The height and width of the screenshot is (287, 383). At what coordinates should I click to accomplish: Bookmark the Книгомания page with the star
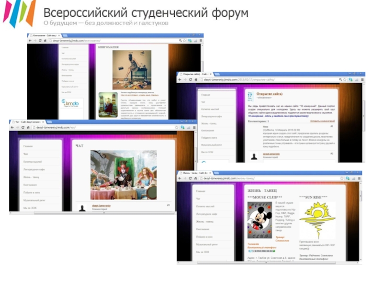185,41
